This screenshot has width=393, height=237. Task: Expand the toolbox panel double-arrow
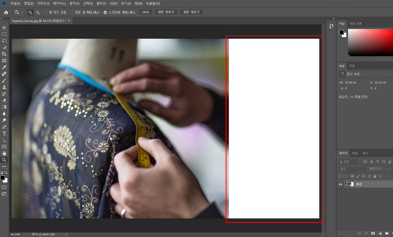(1, 19)
